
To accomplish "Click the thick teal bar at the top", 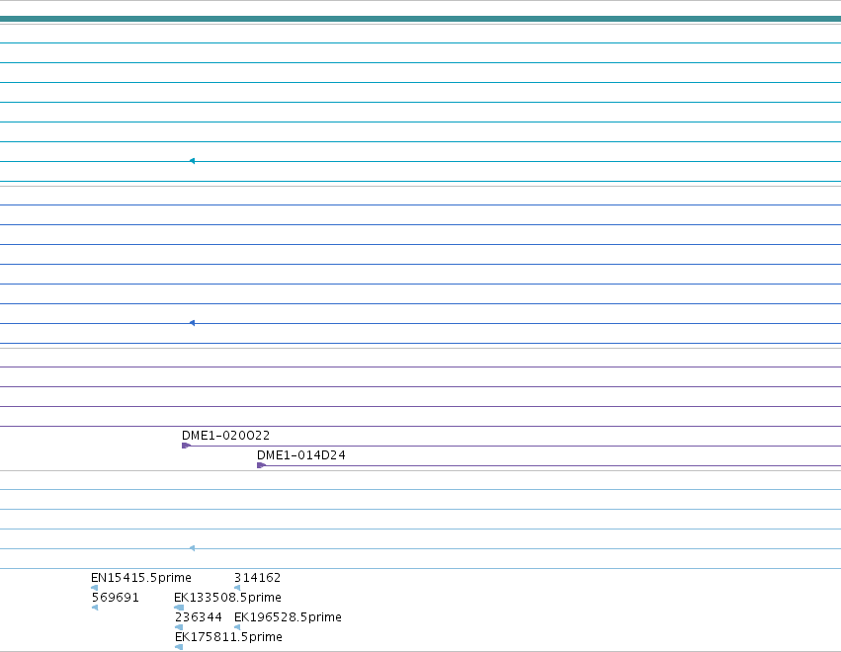I will pyautogui.click(x=421, y=19).
